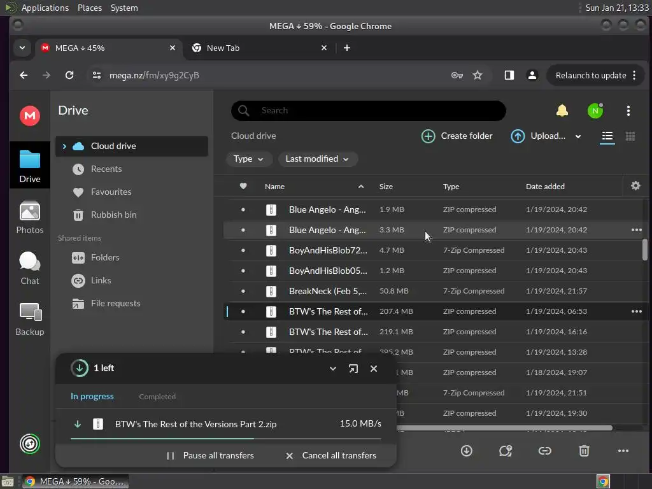Expand transfers panel to full window
The image size is (652, 489).
tap(353, 369)
